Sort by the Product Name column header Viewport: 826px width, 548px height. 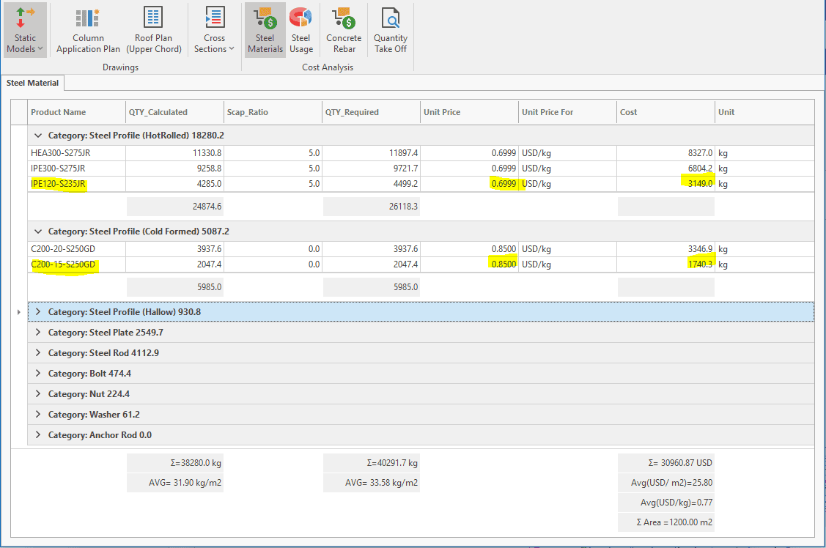coord(58,112)
